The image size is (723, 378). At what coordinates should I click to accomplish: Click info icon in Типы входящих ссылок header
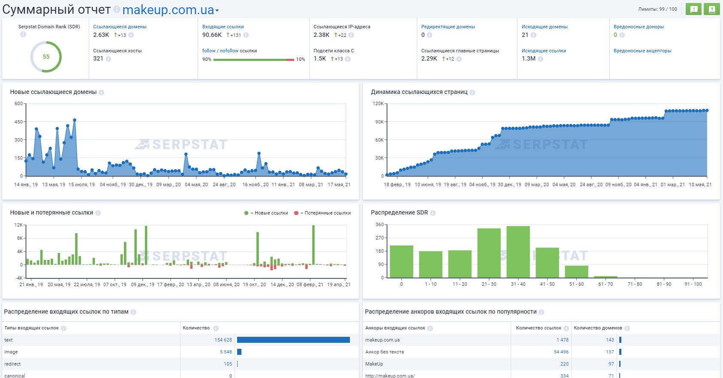pos(64,328)
